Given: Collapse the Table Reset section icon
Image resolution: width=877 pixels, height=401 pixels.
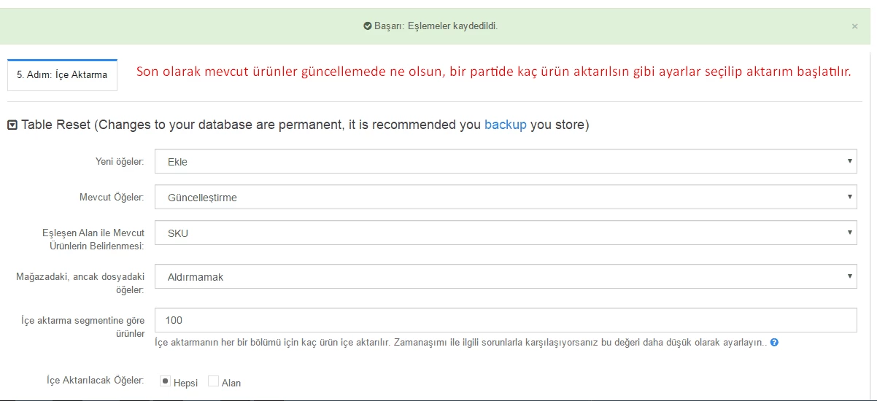Looking at the screenshot, I should (12, 125).
